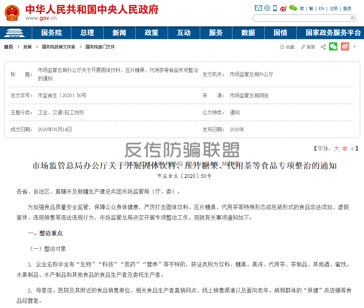Open the mobile phone client icon
The height and width of the screenshot is (308, 364).
(275, 8)
